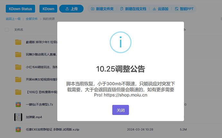Click zip icon for 任意EXE加密群验证 file

pyautogui.click(x=18, y=129)
